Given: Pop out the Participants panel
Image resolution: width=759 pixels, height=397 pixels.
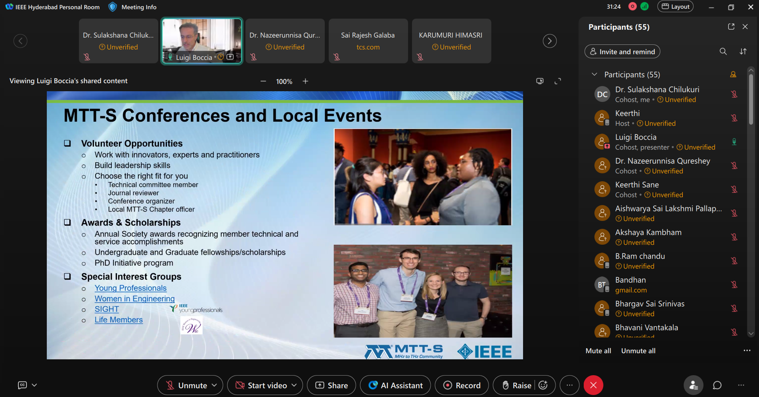Looking at the screenshot, I should tap(731, 27).
